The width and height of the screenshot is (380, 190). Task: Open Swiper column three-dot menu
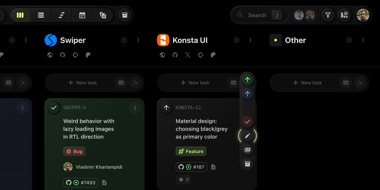coord(138,40)
